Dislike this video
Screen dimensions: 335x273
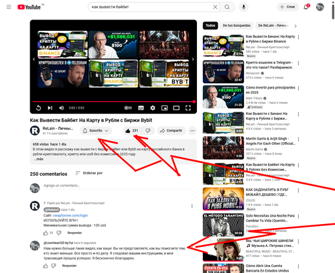148,131
